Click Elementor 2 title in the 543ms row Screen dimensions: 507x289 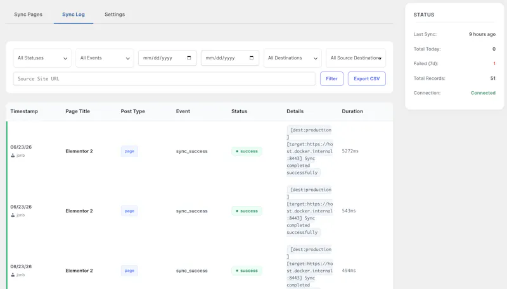[79, 211]
